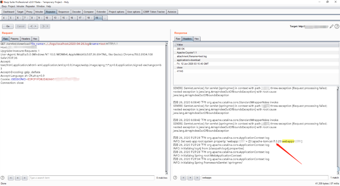This screenshot has width=340, height=186.
Task: Expand the forward history dropdown arrow
Action: pyautogui.click(x=48, y=26)
